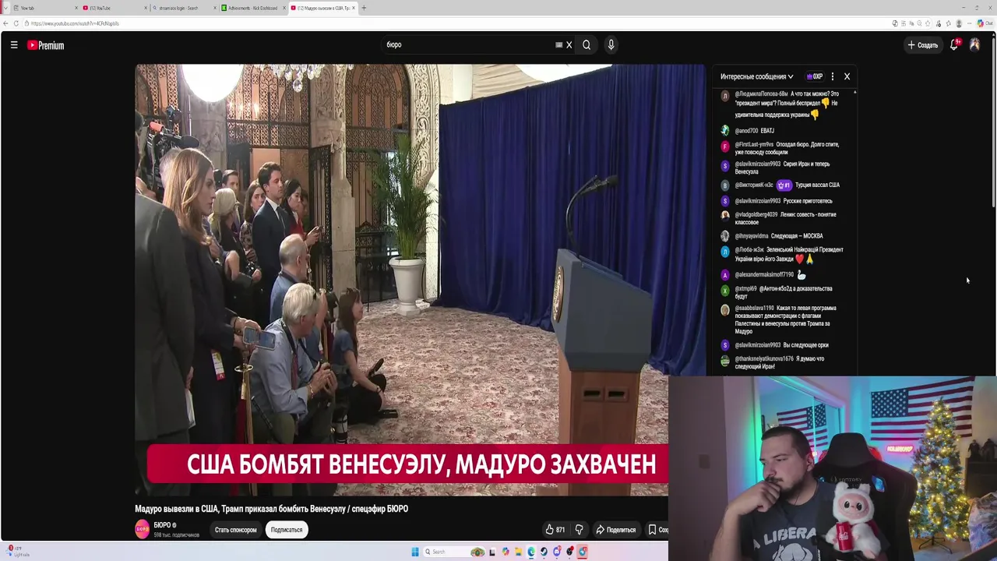997x561 pixels.
Task: Save the video with bookmark button
Action: [x=657, y=530]
